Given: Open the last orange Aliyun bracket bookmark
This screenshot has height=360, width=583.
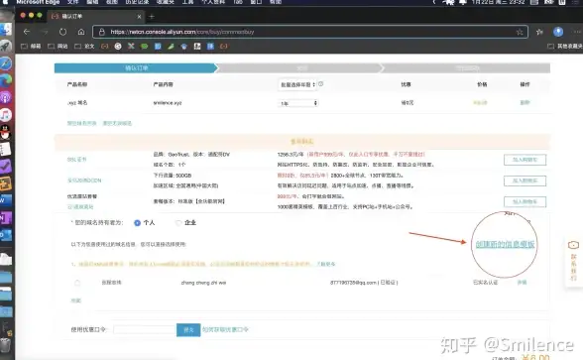Looking at the screenshot, I should [x=223, y=46].
